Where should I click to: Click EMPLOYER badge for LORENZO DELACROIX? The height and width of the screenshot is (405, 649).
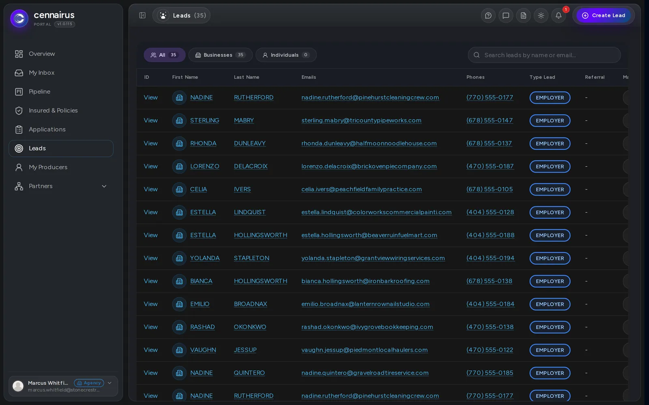(x=550, y=166)
